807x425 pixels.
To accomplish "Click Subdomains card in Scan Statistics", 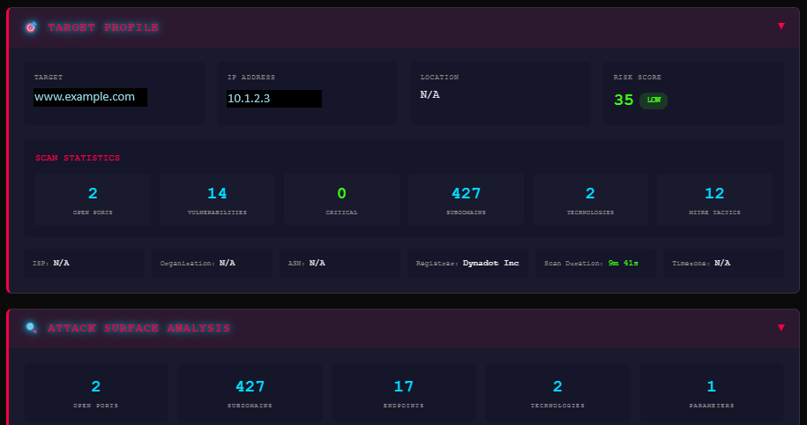I will point(466,200).
